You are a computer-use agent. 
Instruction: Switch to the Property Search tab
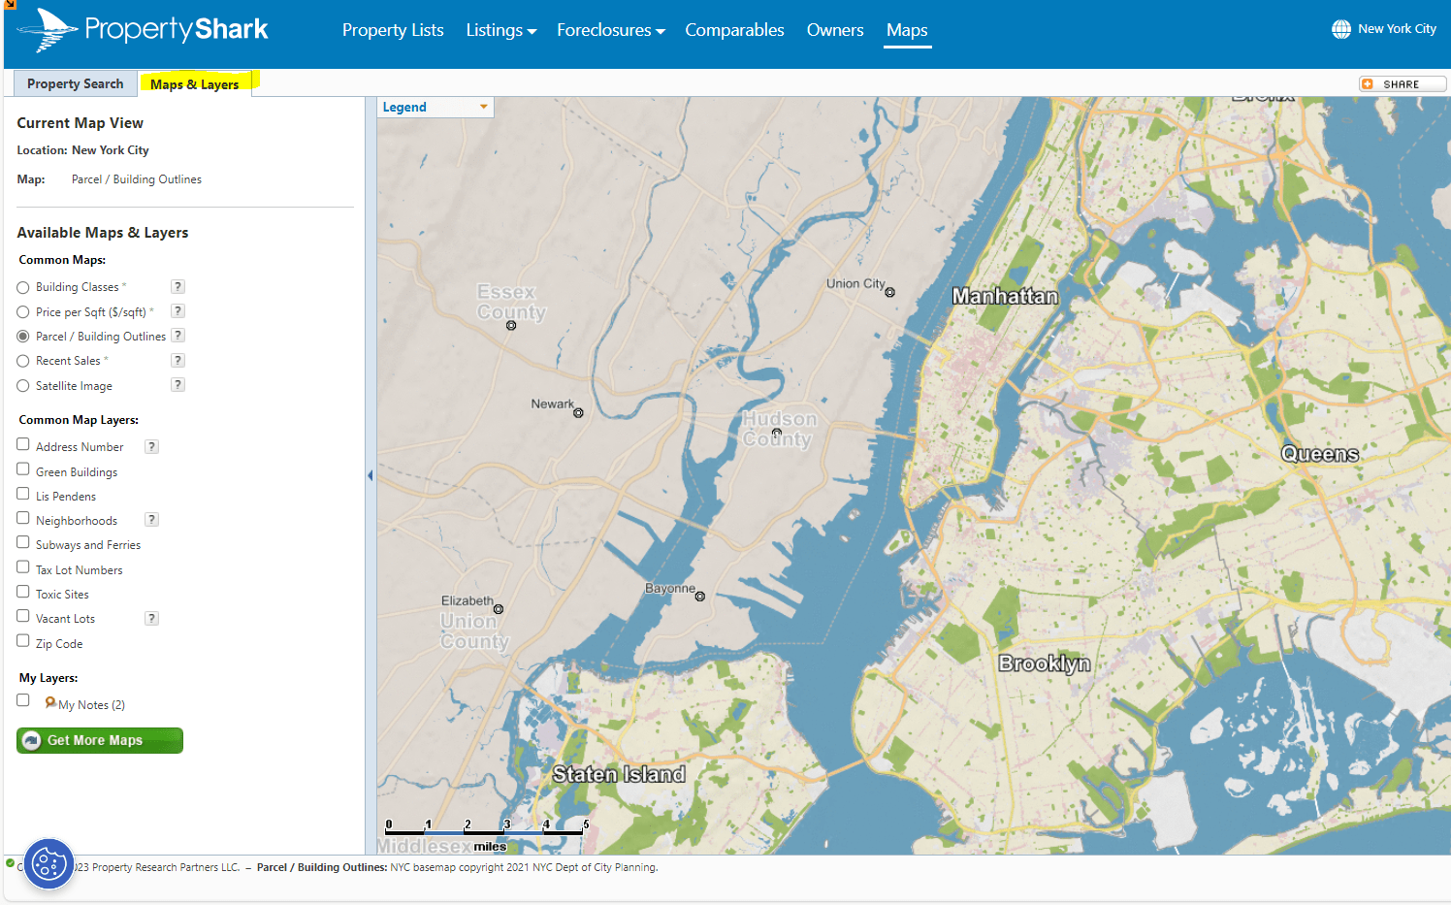point(75,83)
